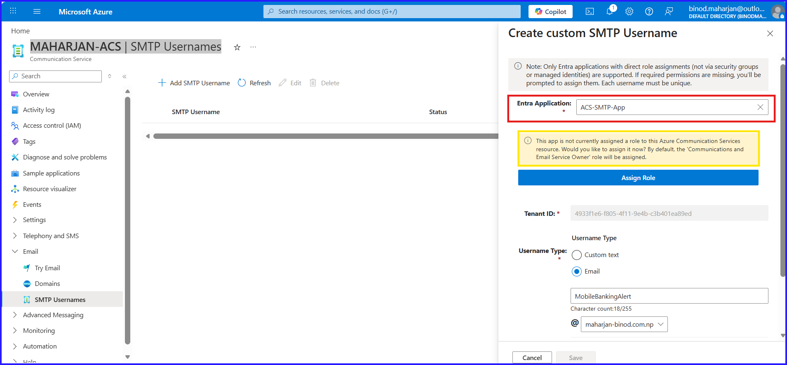Click the MobileBankingAlert username field
Image resolution: width=787 pixels, height=365 pixels.
tap(669, 296)
